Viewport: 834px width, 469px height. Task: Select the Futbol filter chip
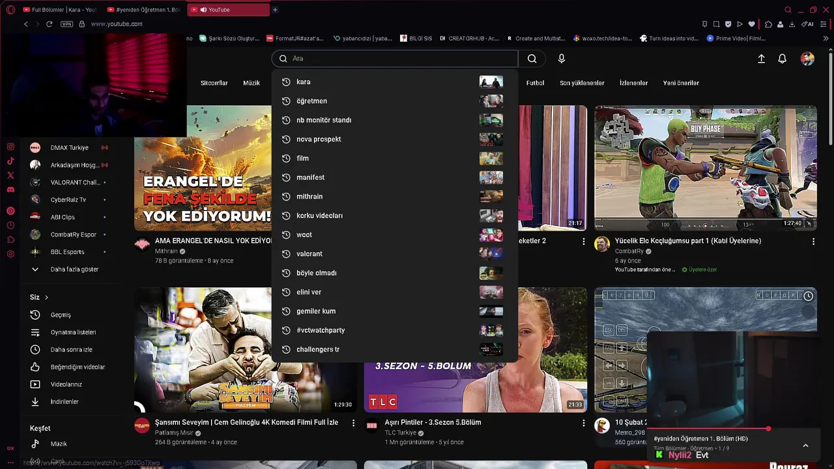click(x=536, y=83)
